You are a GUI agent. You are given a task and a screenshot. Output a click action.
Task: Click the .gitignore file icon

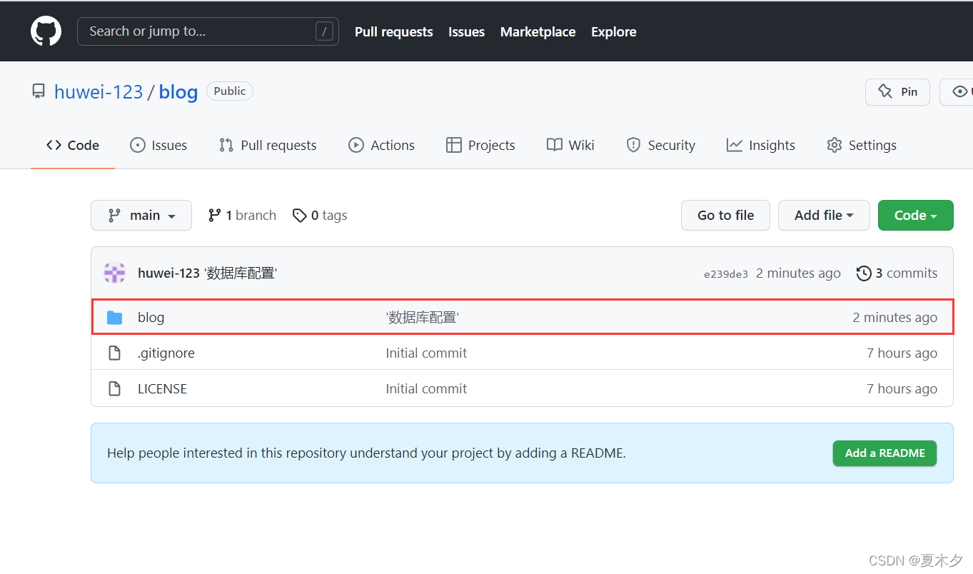pos(114,353)
